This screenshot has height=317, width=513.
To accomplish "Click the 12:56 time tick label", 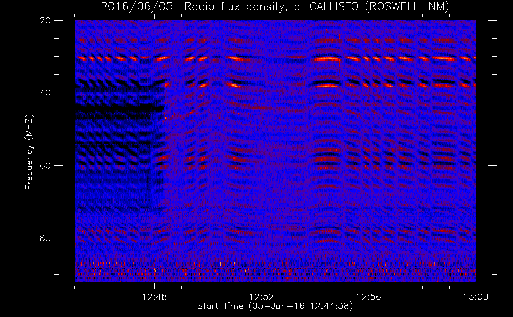I will click(x=369, y=297).
